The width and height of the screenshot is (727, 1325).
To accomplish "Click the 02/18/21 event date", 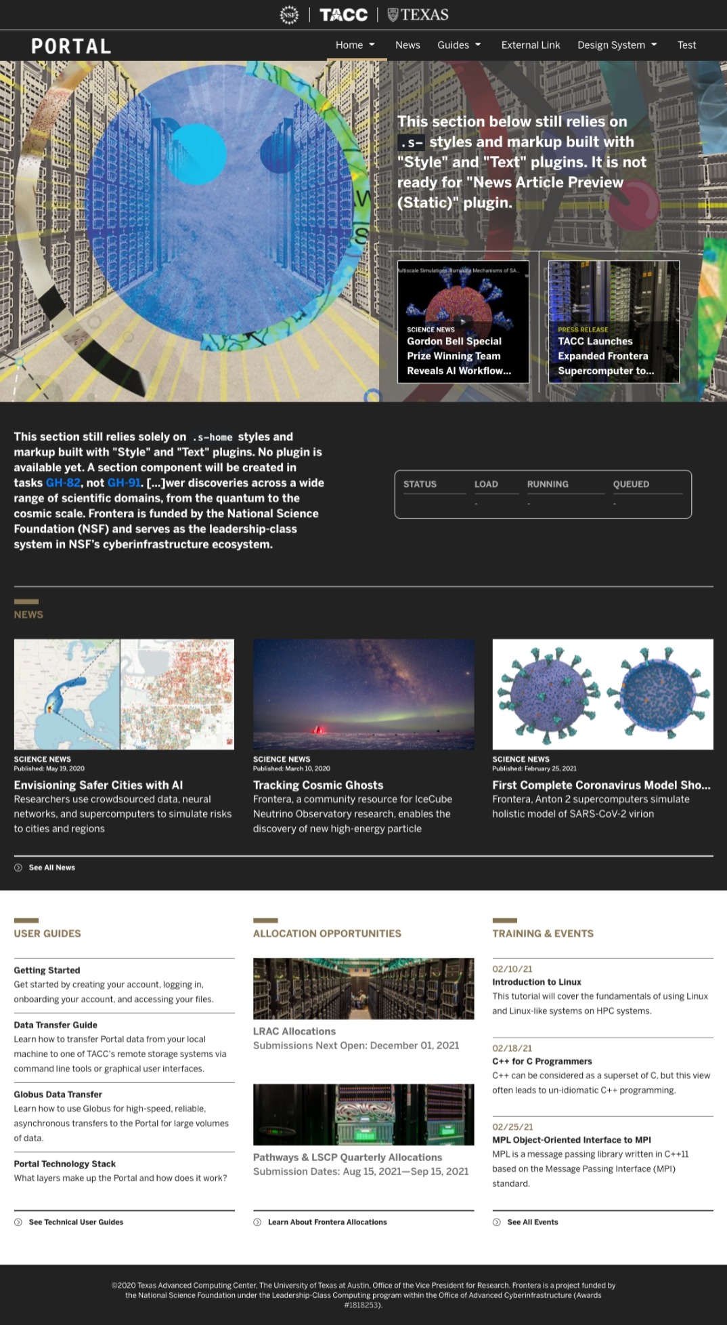I will point(512,1048).
